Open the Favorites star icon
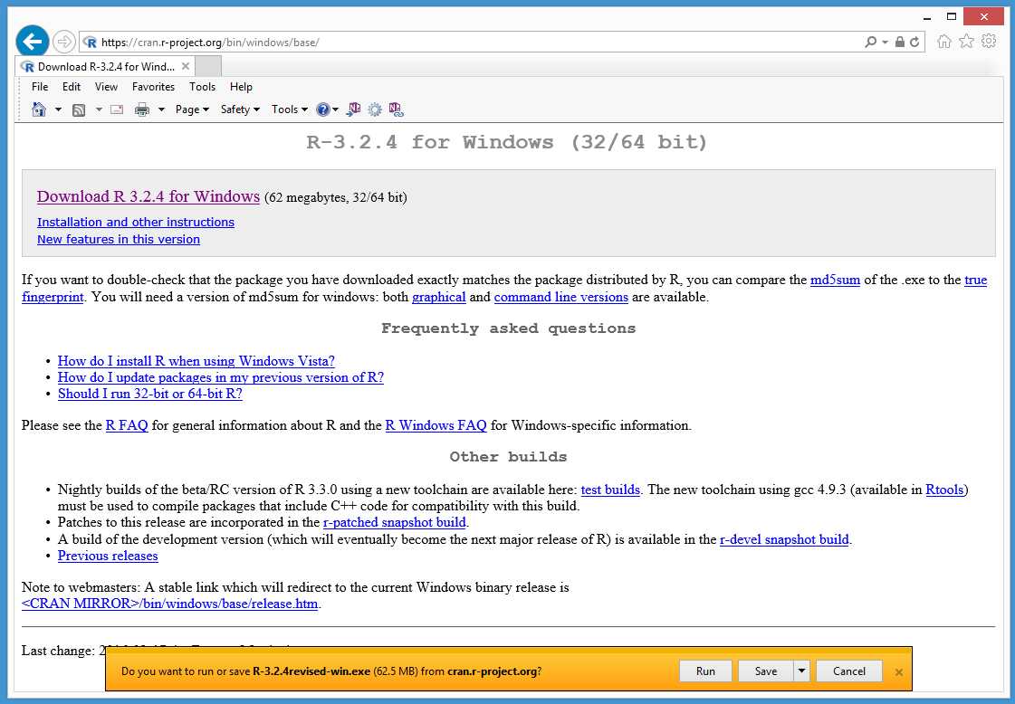Image resolution: width=1015 pixels, height=704 pixels. coord(967,42)
